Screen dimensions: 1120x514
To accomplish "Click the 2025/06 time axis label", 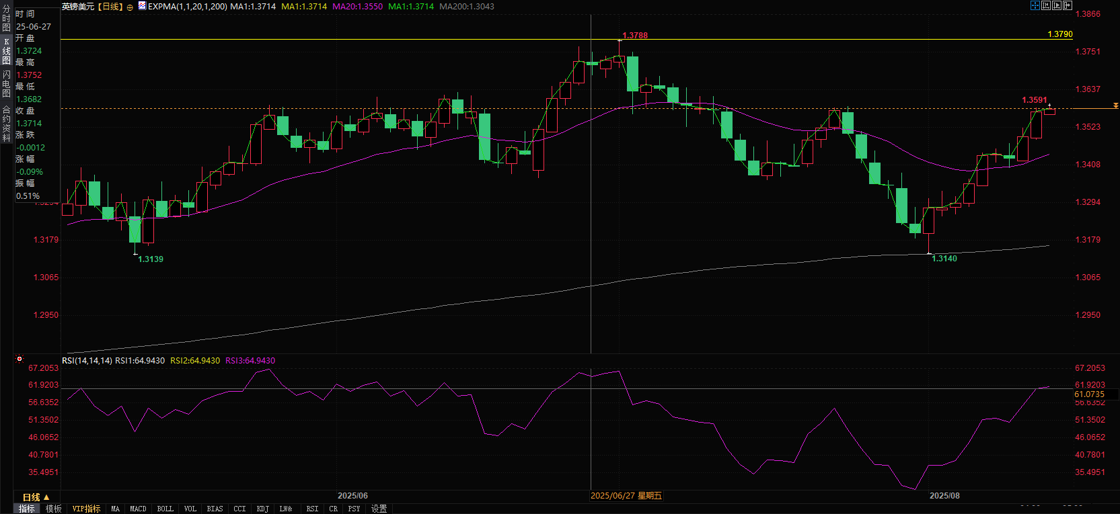I will [x=352, y=496].
